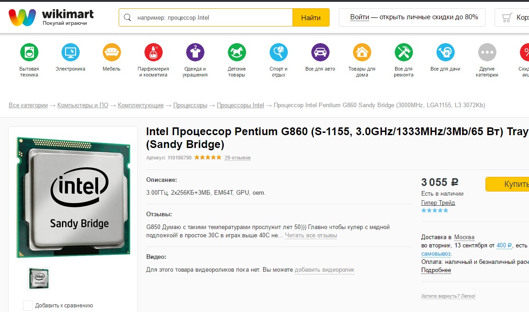This screenshot has width=529, height=312.
Task: Open Товары для дома category icon
Action: tap(362, 52)
